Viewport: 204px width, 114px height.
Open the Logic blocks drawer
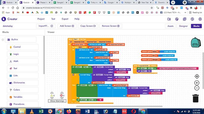coord(22,54)
